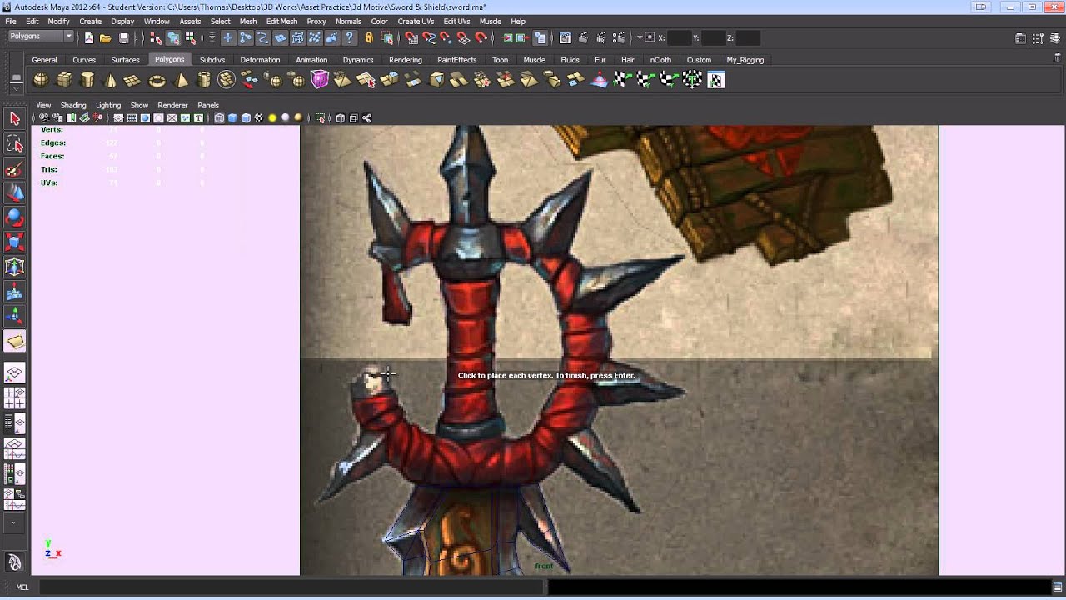Open the panel Lighting menu
The width and height of the screenshot is (1066, 600).
[x=108, y=106]
